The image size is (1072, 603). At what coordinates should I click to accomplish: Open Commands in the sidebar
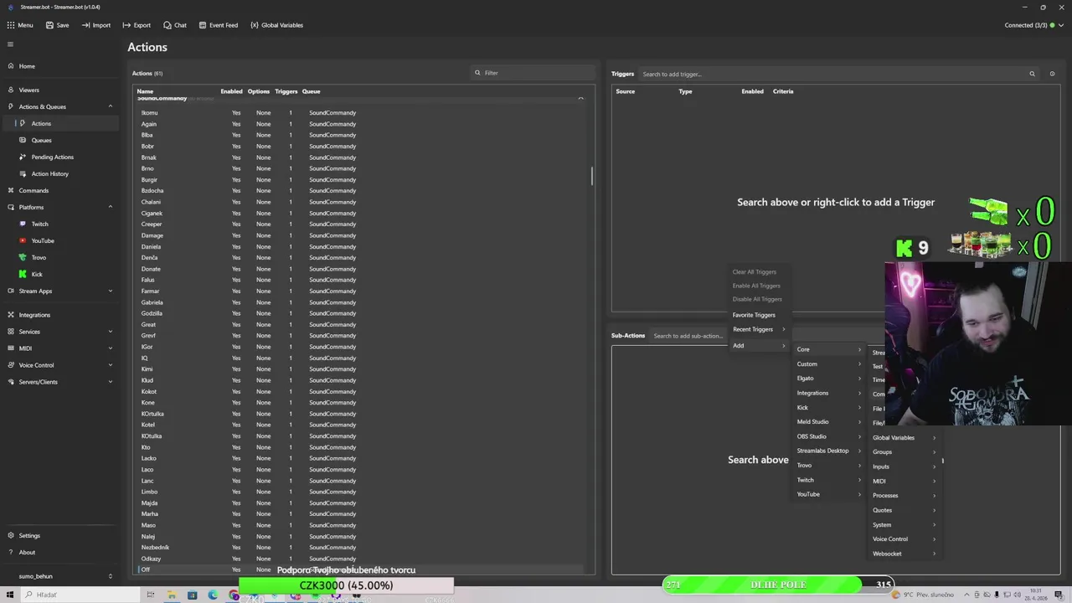point(33,190)
